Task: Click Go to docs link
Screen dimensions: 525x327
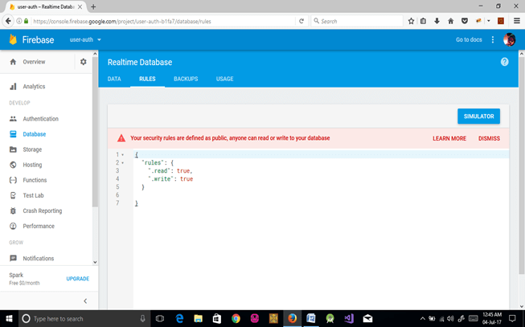Action: (469, 39)
